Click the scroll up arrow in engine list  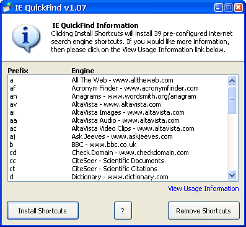[232, 81]
